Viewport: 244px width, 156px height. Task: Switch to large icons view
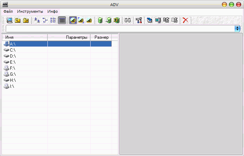[x=37, y=20]
